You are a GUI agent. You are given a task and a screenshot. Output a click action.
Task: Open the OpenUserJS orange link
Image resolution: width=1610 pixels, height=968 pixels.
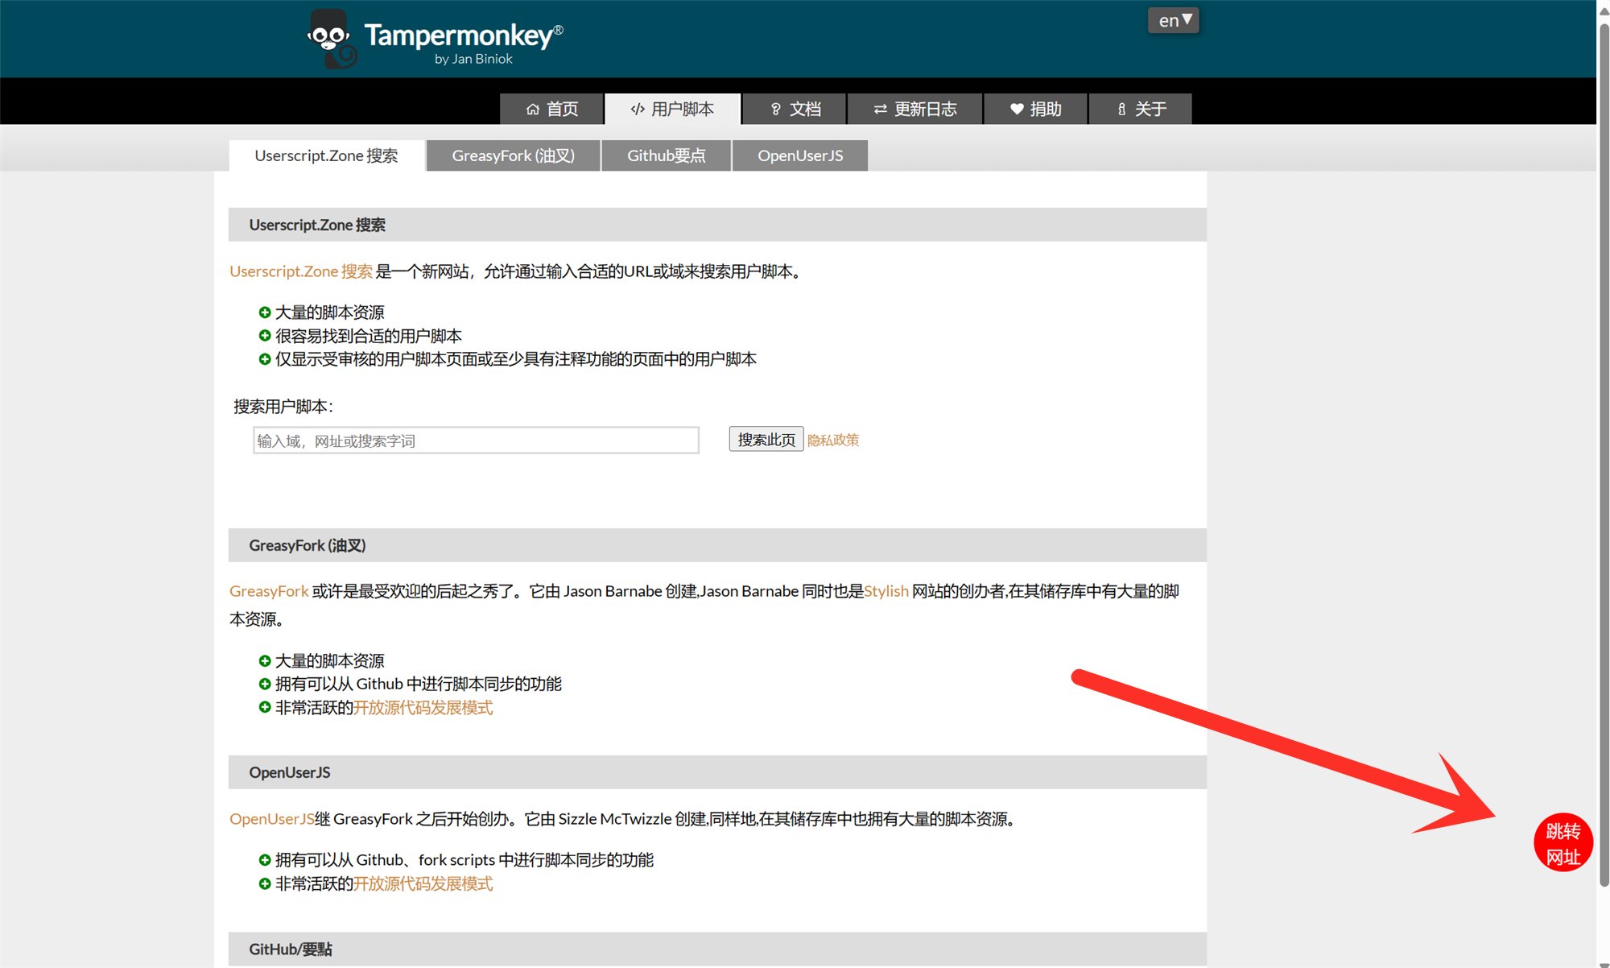tap(271, 819)
